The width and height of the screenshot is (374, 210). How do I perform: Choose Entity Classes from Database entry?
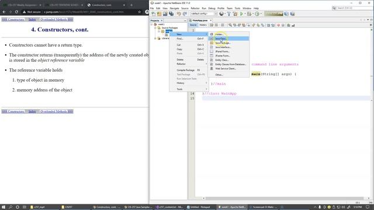point(228,64)
